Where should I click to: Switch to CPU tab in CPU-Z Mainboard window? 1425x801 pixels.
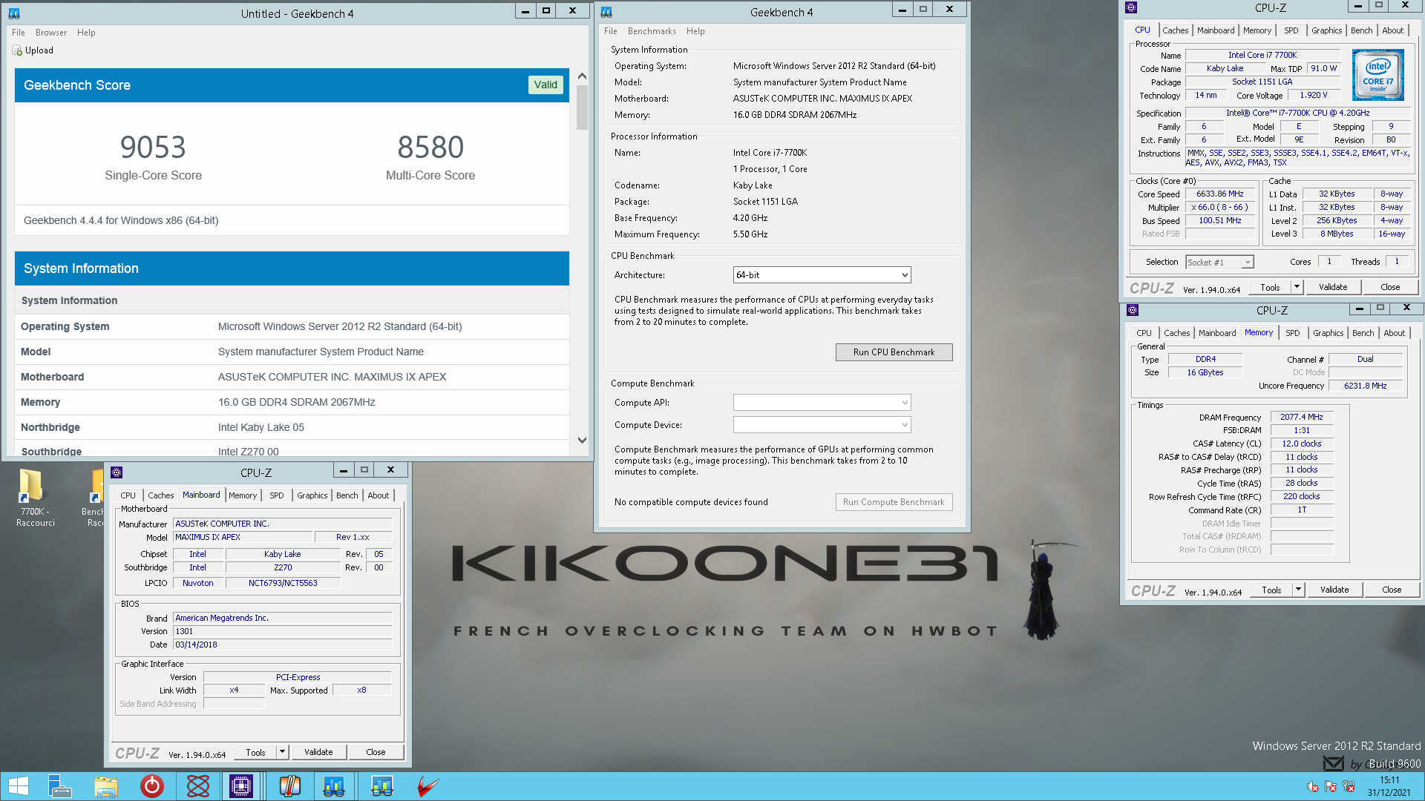(x=128, y=495)
